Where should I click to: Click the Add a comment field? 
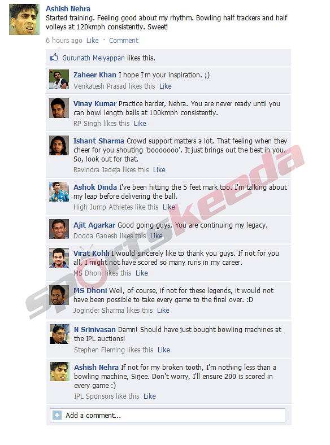tap(168, 416)
